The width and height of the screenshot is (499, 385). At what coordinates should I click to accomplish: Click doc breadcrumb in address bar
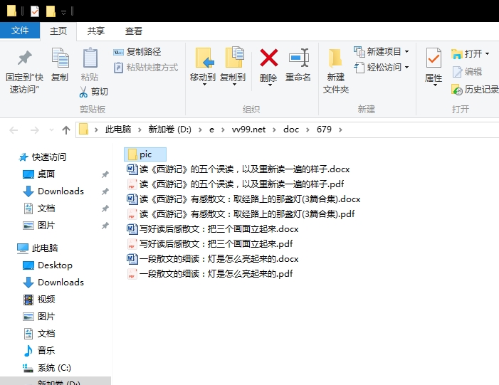point(291,130)
